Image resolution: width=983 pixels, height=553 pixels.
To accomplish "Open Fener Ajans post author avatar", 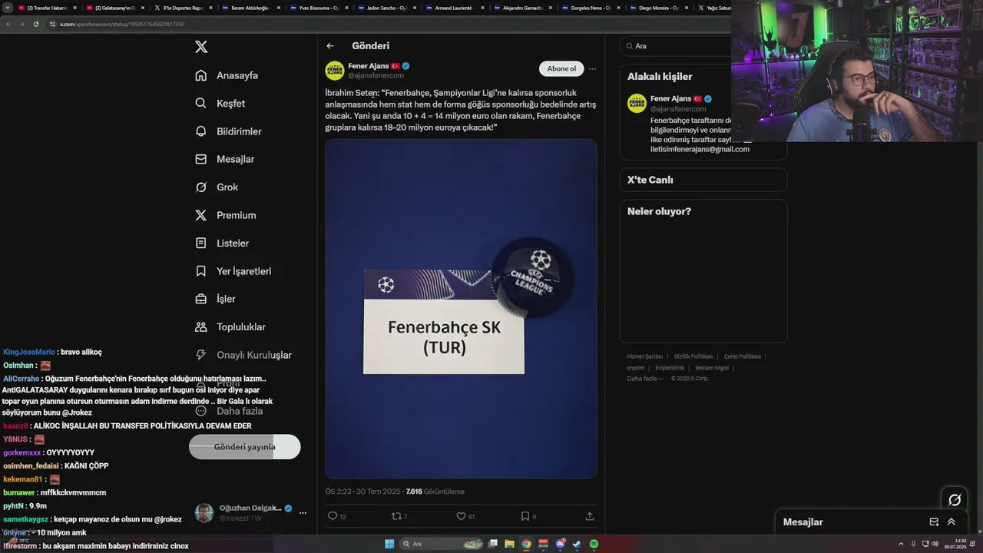I will tap(335, 71).
